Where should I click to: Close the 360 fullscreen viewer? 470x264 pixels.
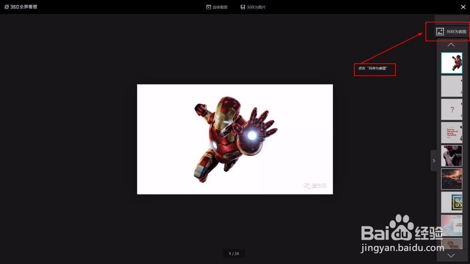[463, 7]
